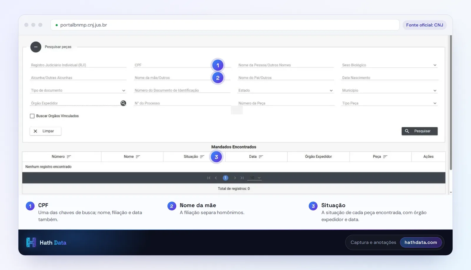Click 'Nenhum registro encontrado' row text
471x270 pixels.
48,167
